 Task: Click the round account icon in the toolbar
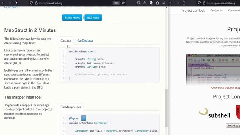click(151, 3)
